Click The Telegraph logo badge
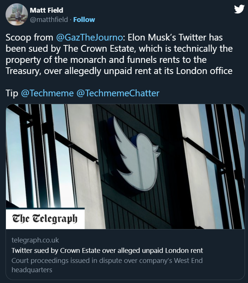Image resolution: width=248 pixels, height=283 pixels. (45, 218)
